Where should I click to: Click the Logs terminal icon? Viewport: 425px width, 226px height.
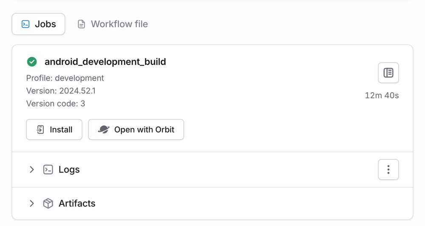tap(48, 169)
